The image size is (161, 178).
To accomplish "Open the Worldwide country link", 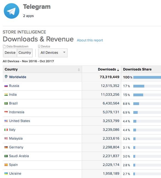I will point(18,77).
